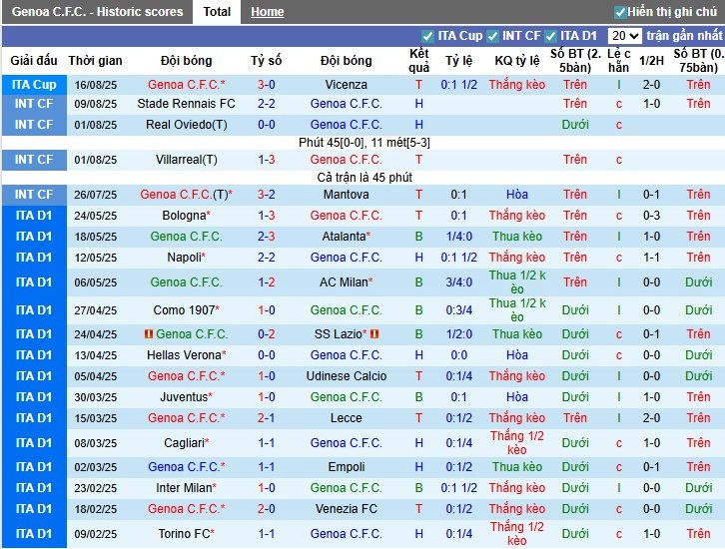The width and height of the screenshot is (725, 549).
Task: Click the ITA D1 badge for Bologna match
Action: [x=34, y=216]
